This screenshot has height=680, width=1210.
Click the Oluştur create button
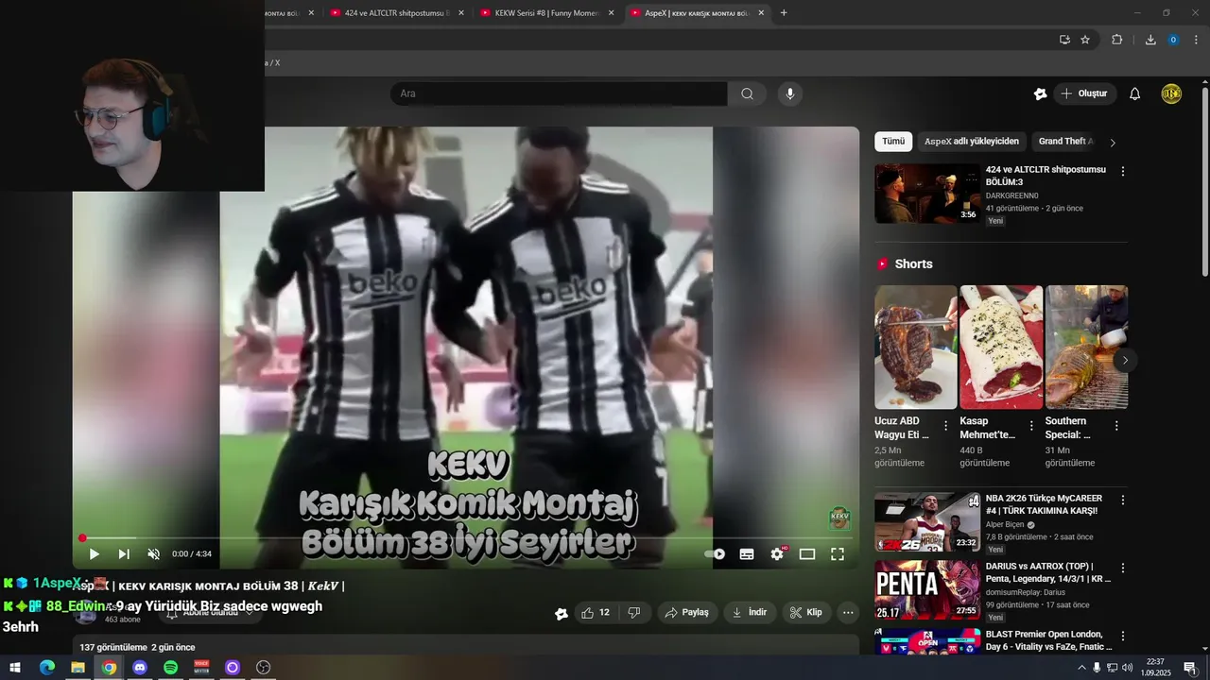coord(1084,93)
